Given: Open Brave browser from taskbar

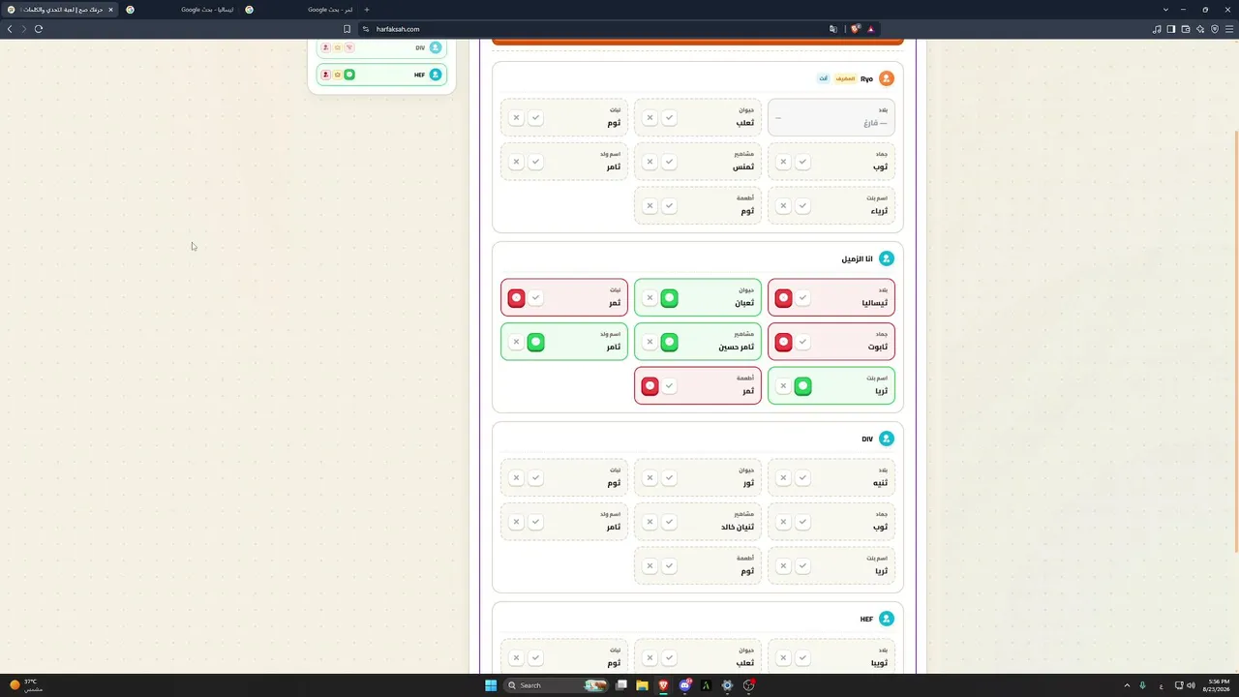Looking at the screenshot, I should tap(663, 685).
